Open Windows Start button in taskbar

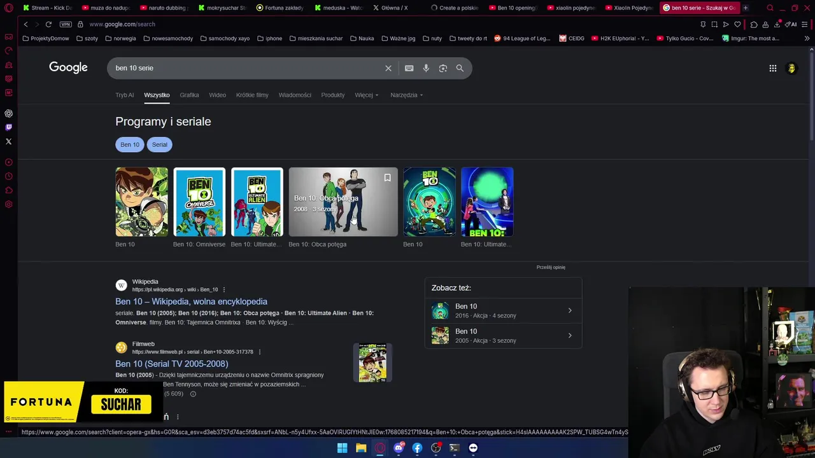pyautogui.click(x=342, y=448)
